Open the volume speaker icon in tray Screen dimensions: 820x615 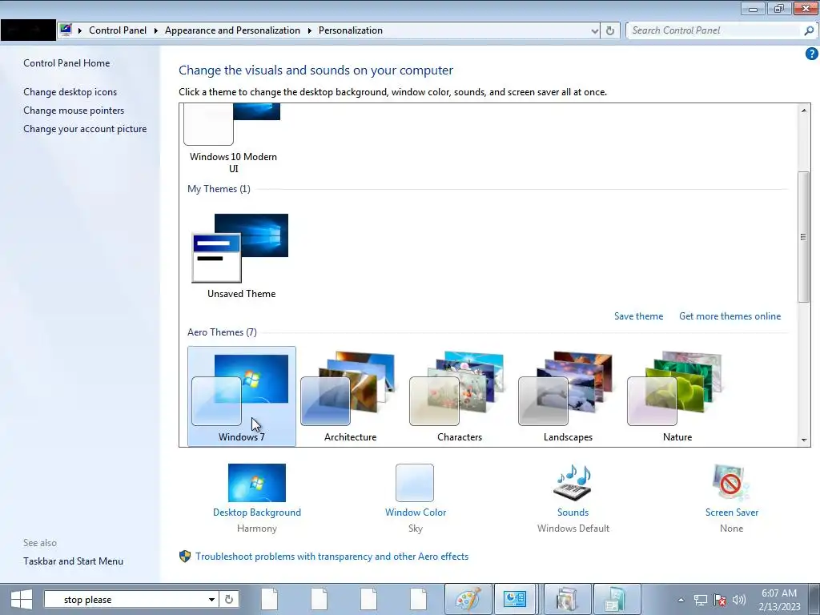click(739, 601)
